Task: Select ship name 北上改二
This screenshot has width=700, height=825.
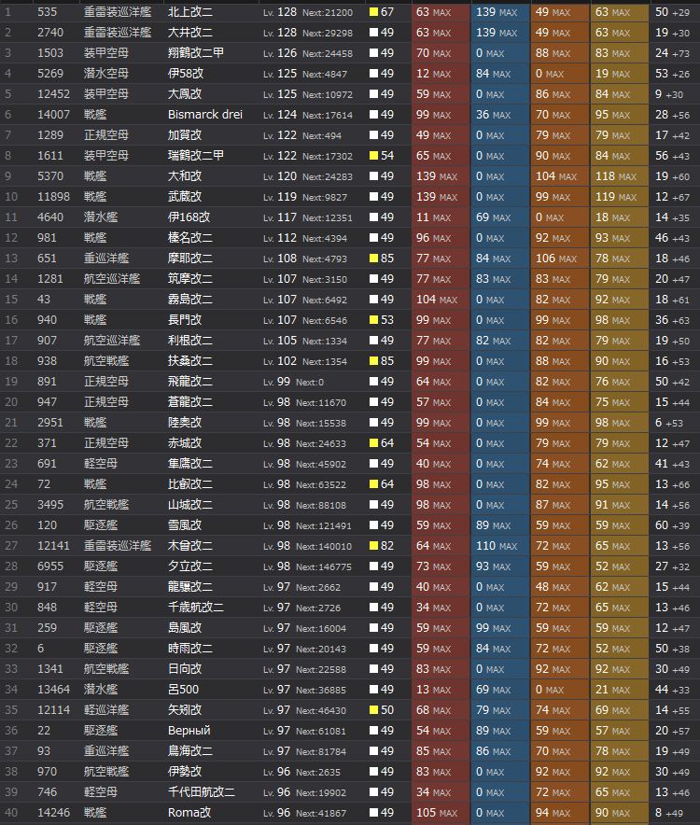Action: point(190,12)
